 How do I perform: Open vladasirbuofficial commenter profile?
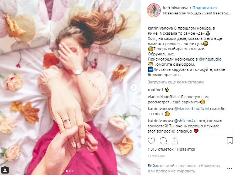pyautogui.click(x=163, y=97)
